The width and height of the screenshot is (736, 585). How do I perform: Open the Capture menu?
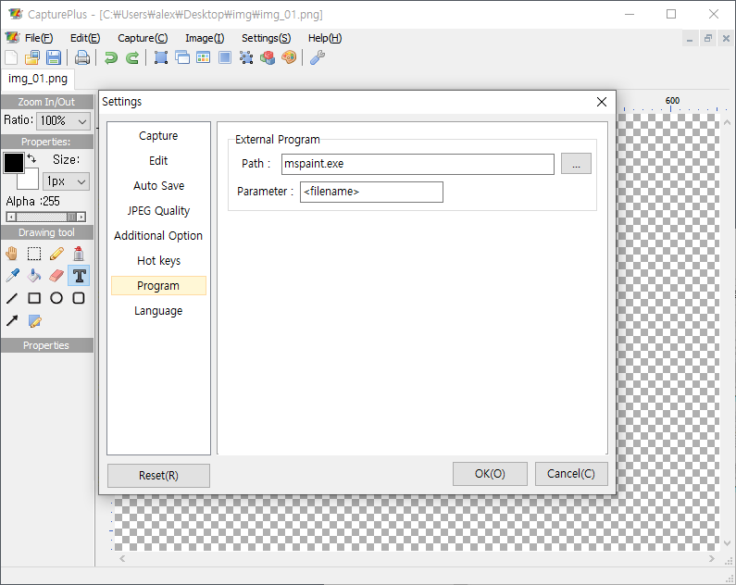[143, 38]
